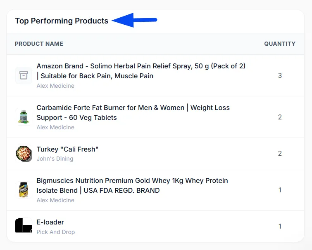
Task: Open Carbamide Forte Fat Burner product name
Action: [x=133, y=112]
